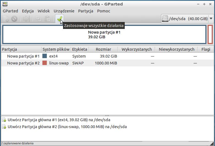
Task: Open the Edycja menu
Action: 28,11
